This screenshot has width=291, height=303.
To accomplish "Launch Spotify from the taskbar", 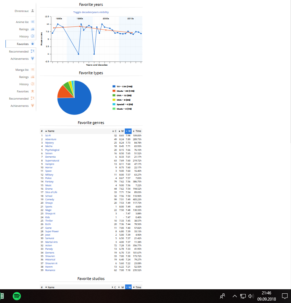I will click(17, 296).
